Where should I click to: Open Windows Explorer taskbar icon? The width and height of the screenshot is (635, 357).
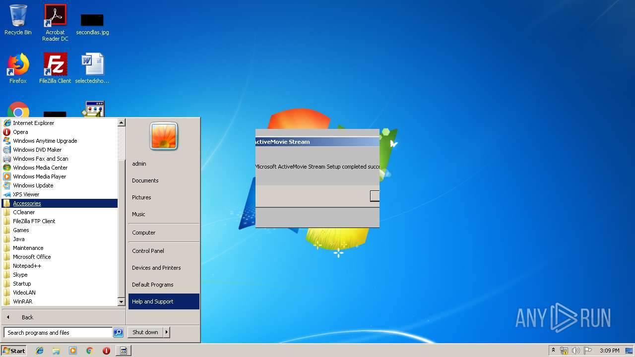coord(56,351)
